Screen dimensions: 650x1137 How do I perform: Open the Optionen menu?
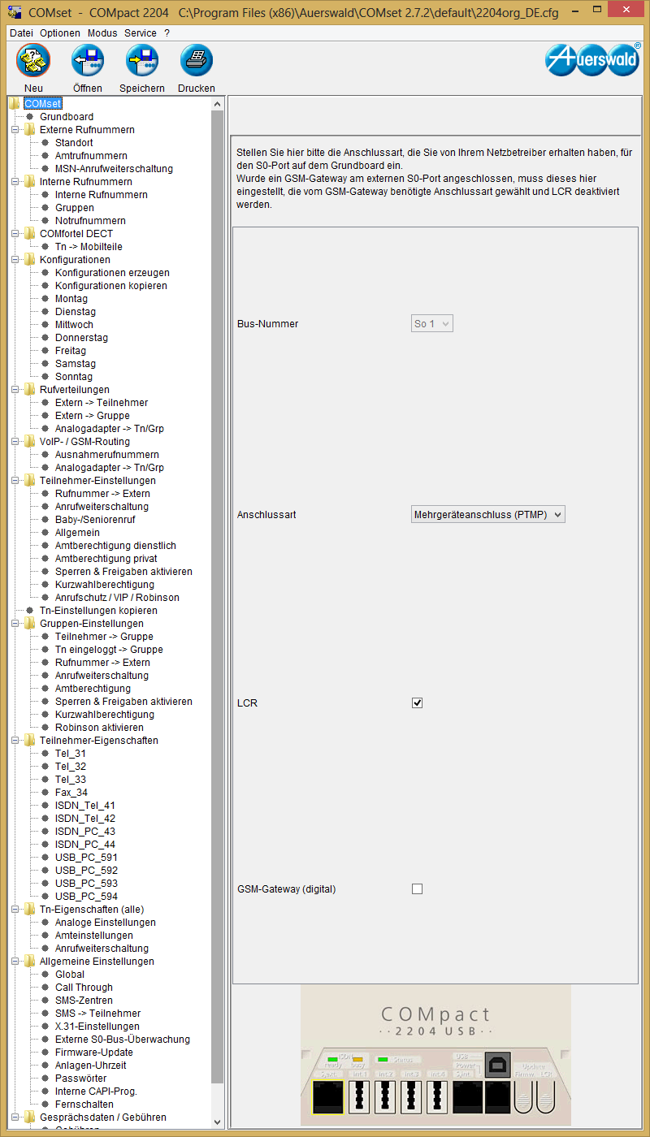[x=60, y=33]
